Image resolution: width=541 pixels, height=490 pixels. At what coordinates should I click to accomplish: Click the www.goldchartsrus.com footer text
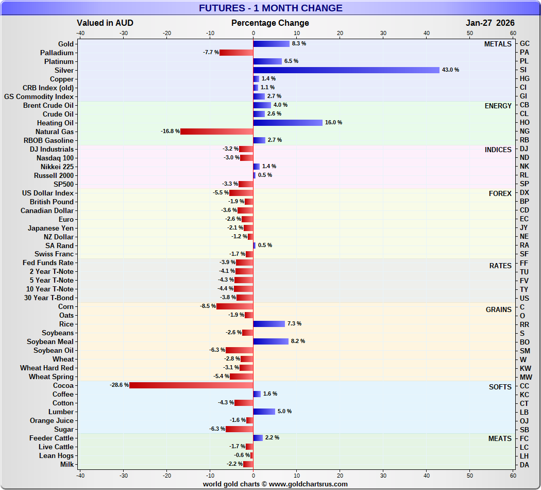point(308,484)
